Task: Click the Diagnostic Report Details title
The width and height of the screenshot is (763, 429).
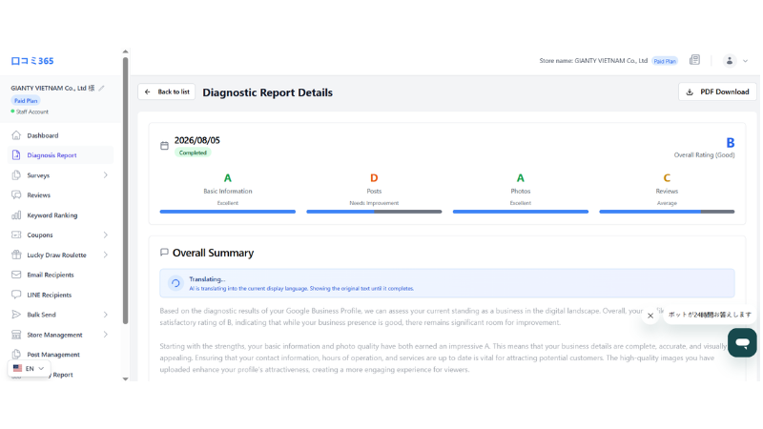Action: (268, 92)
